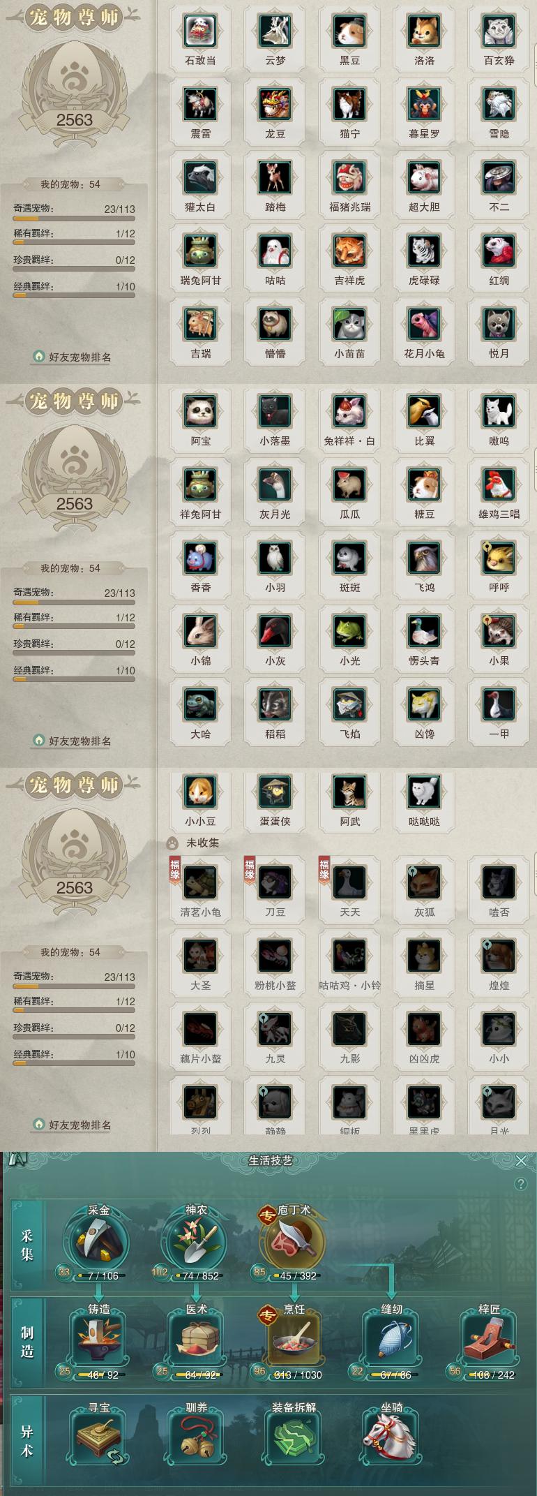Image resolution: width=537 pixels, height=1496 pixels.
Task: Switch to the 异术 category tab
Action: coord(27,1440)
